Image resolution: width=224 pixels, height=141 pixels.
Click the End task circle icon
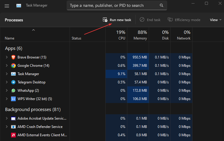click(142, 20)
